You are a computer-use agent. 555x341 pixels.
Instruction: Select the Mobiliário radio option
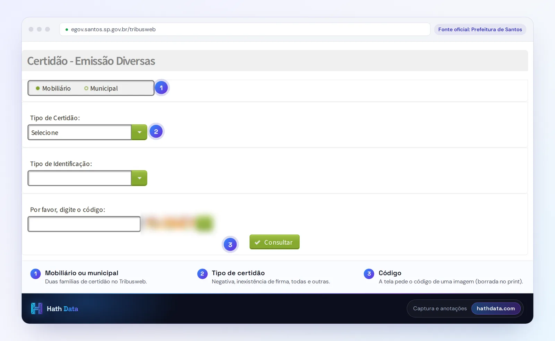coord(38,88)
